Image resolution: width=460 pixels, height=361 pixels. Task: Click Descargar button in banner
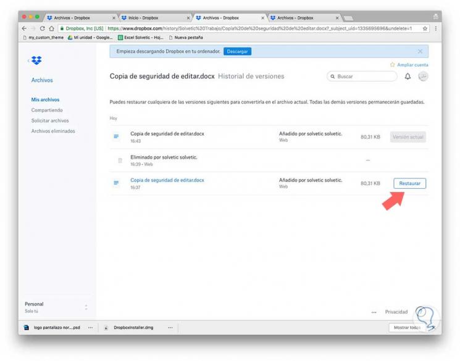pyautogui.click(x=237, y=51)
